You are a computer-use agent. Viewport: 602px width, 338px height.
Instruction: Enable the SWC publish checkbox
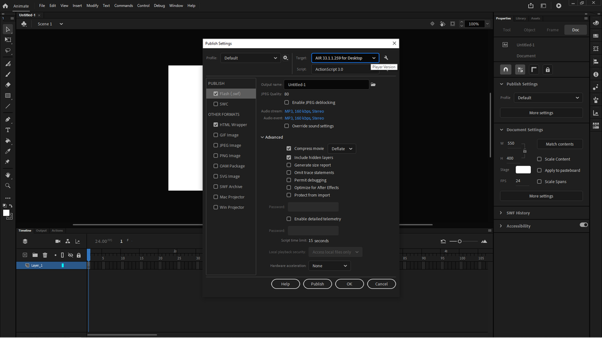pos(216,104)
